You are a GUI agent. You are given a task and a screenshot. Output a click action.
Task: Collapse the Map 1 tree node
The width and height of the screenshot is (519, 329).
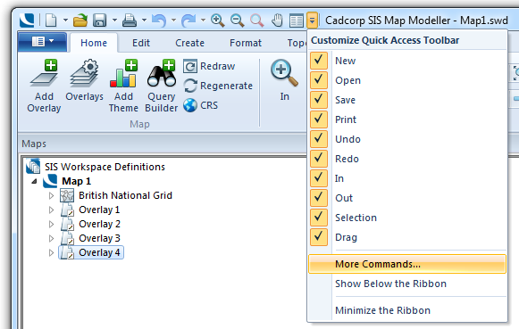pyautogui.click(x=34, y=181)
